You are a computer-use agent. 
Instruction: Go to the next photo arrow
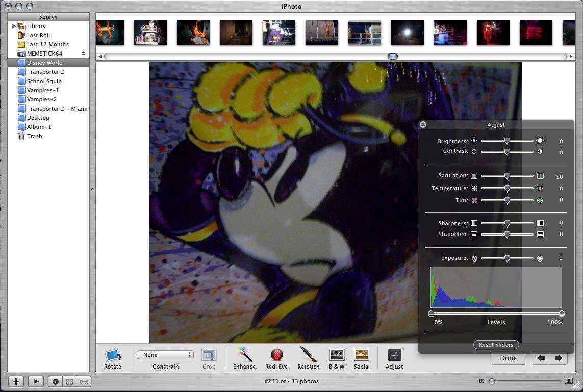[x=559, y=358]
